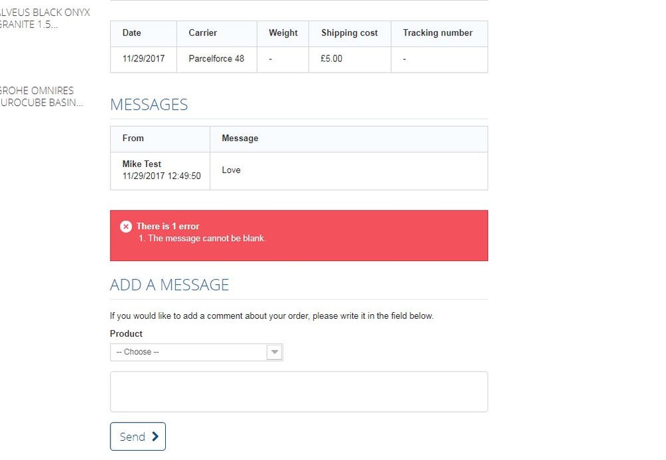666x460 pixels.
Task: Click the 'Add a Message' heading
Action: (x=169, y=285)
